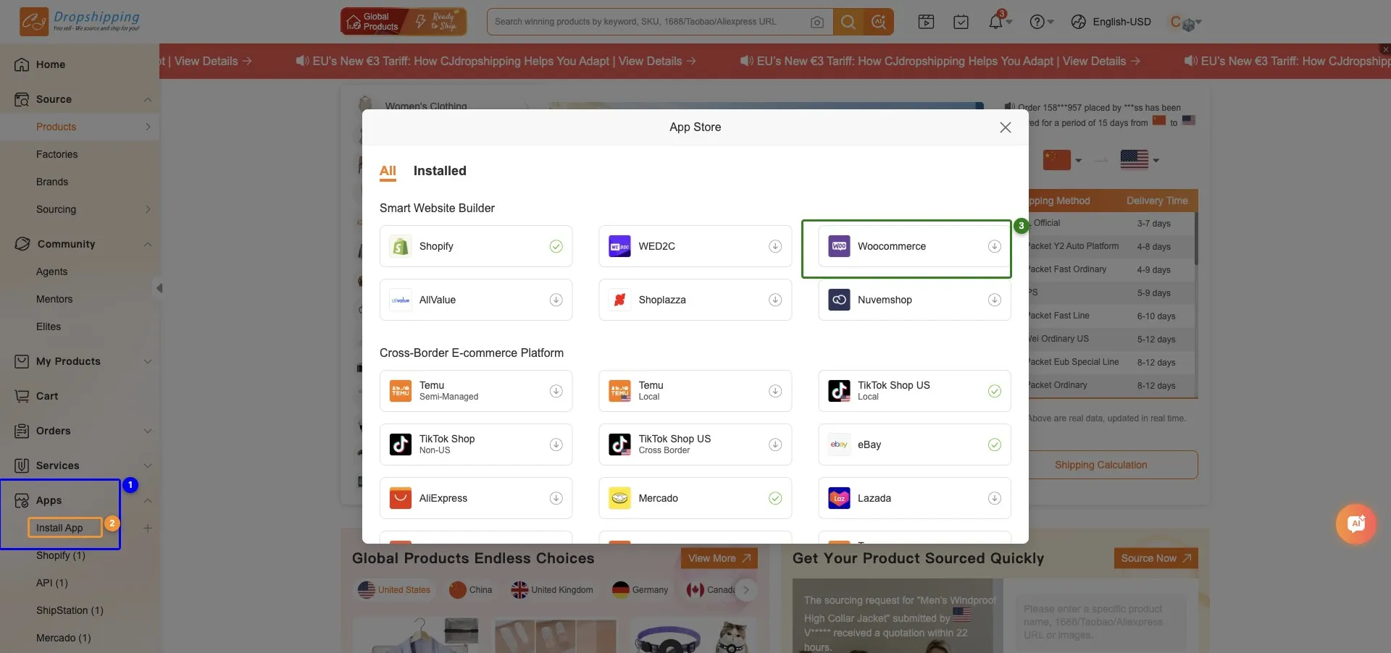
Task: Open the notifications bell
Action: pos(996,22)
